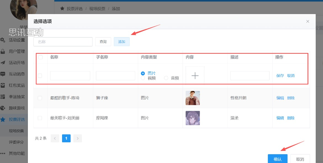The width and height of the screenshot is (323, 163).
Task: Click the pie icon beside 趣味游戏
Action: [3, 108]
